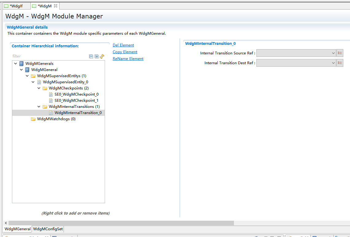Image resolution: width=350 pixels, height=237 pixels.
Task: Click the WdgMInternalTransition_0 details heading
Action: point(210,44)
